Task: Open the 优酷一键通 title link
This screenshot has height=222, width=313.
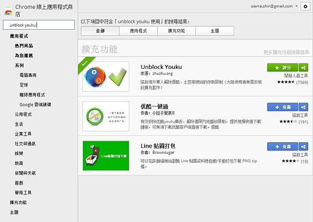Action: pos(154,106)
